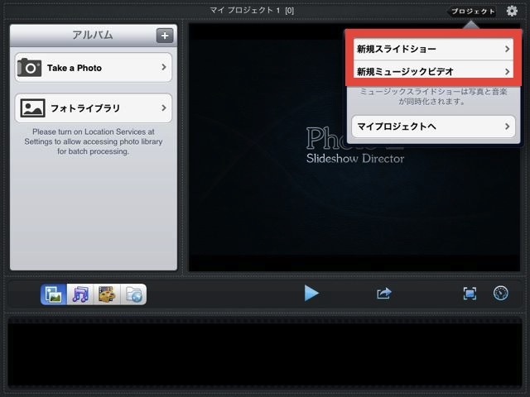Open the フォトライブラリ row
Image resolution: width=530 pixels, height=397 pixels.
coord(94,108)
